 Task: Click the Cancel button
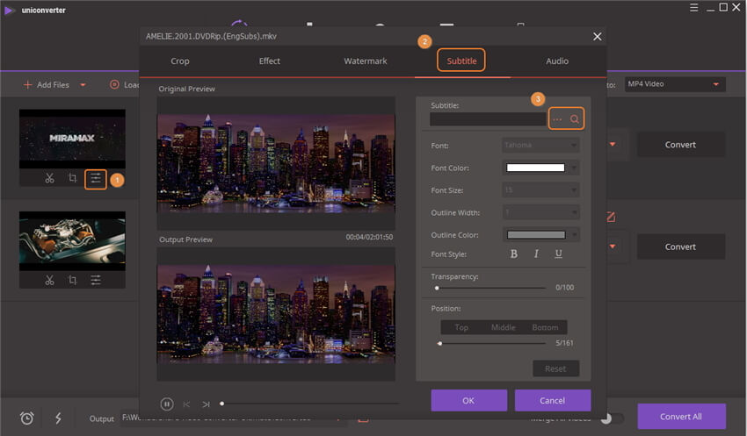[553, 400]
